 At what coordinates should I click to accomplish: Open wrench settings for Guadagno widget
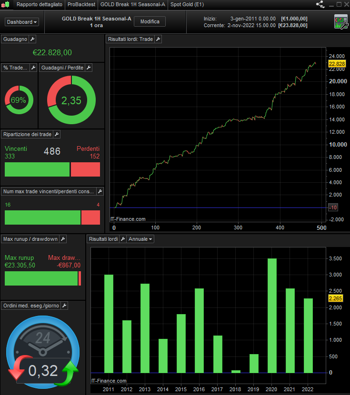coord(32,39)
